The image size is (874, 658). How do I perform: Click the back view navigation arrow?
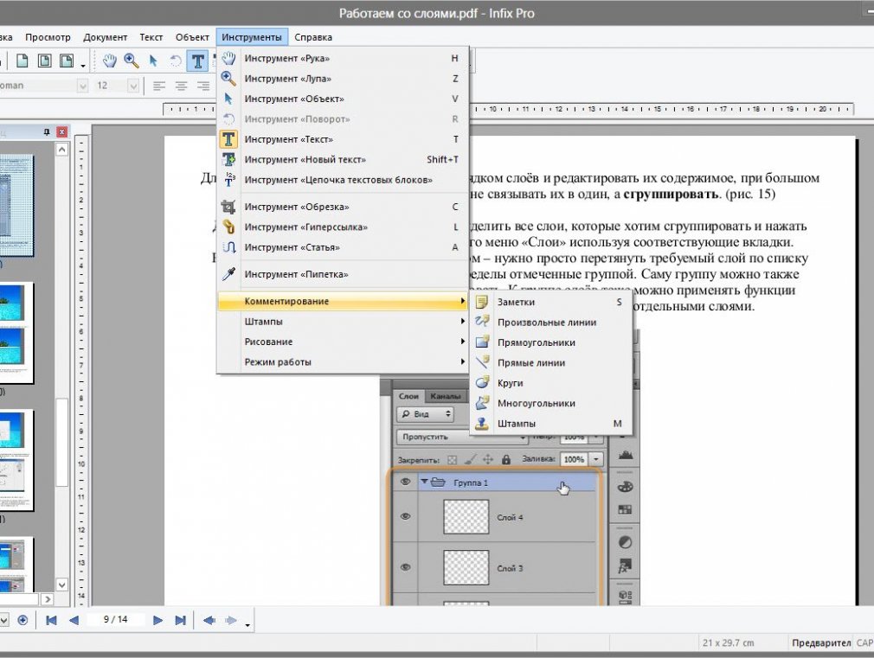click(x=209, y=620)
